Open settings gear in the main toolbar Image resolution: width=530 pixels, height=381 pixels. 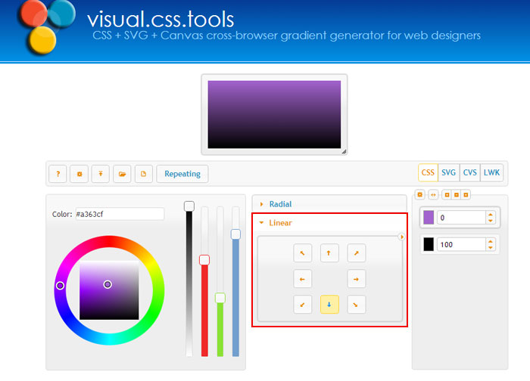(x=79, y=174)
